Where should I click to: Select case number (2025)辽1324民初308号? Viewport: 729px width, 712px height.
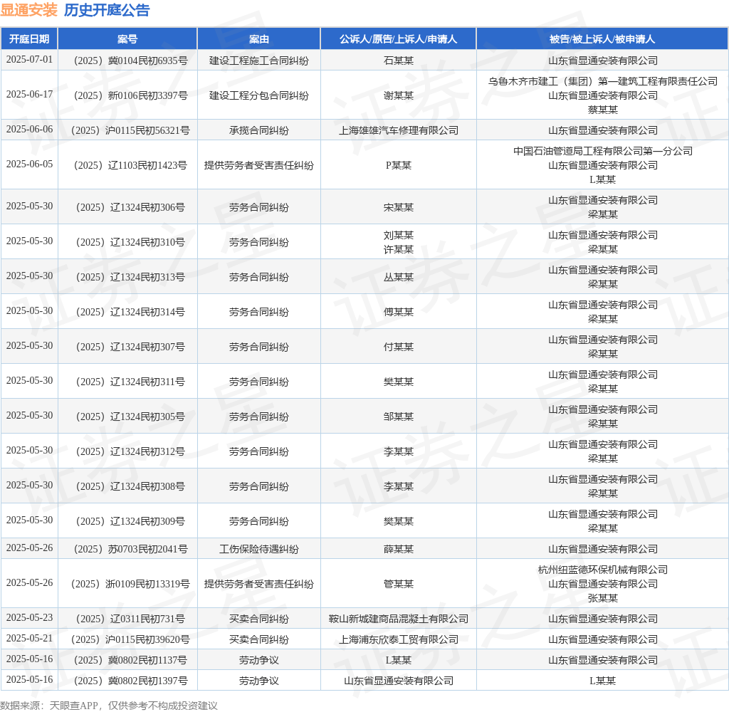click(x=130, y=486)
